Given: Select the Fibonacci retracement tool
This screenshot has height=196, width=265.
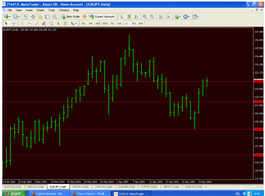Looking at the screenshot, I should [51, 24].
